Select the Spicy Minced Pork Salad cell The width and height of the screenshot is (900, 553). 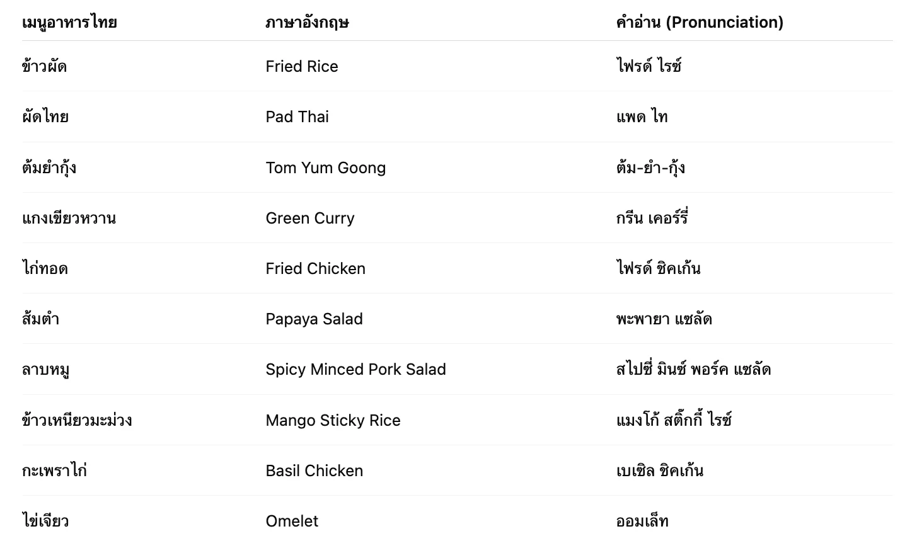click(x=356, y=370)
